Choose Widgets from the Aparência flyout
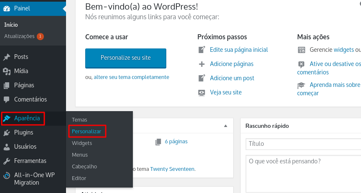Viewport: 361px width, 193px height. coord(82,143)
